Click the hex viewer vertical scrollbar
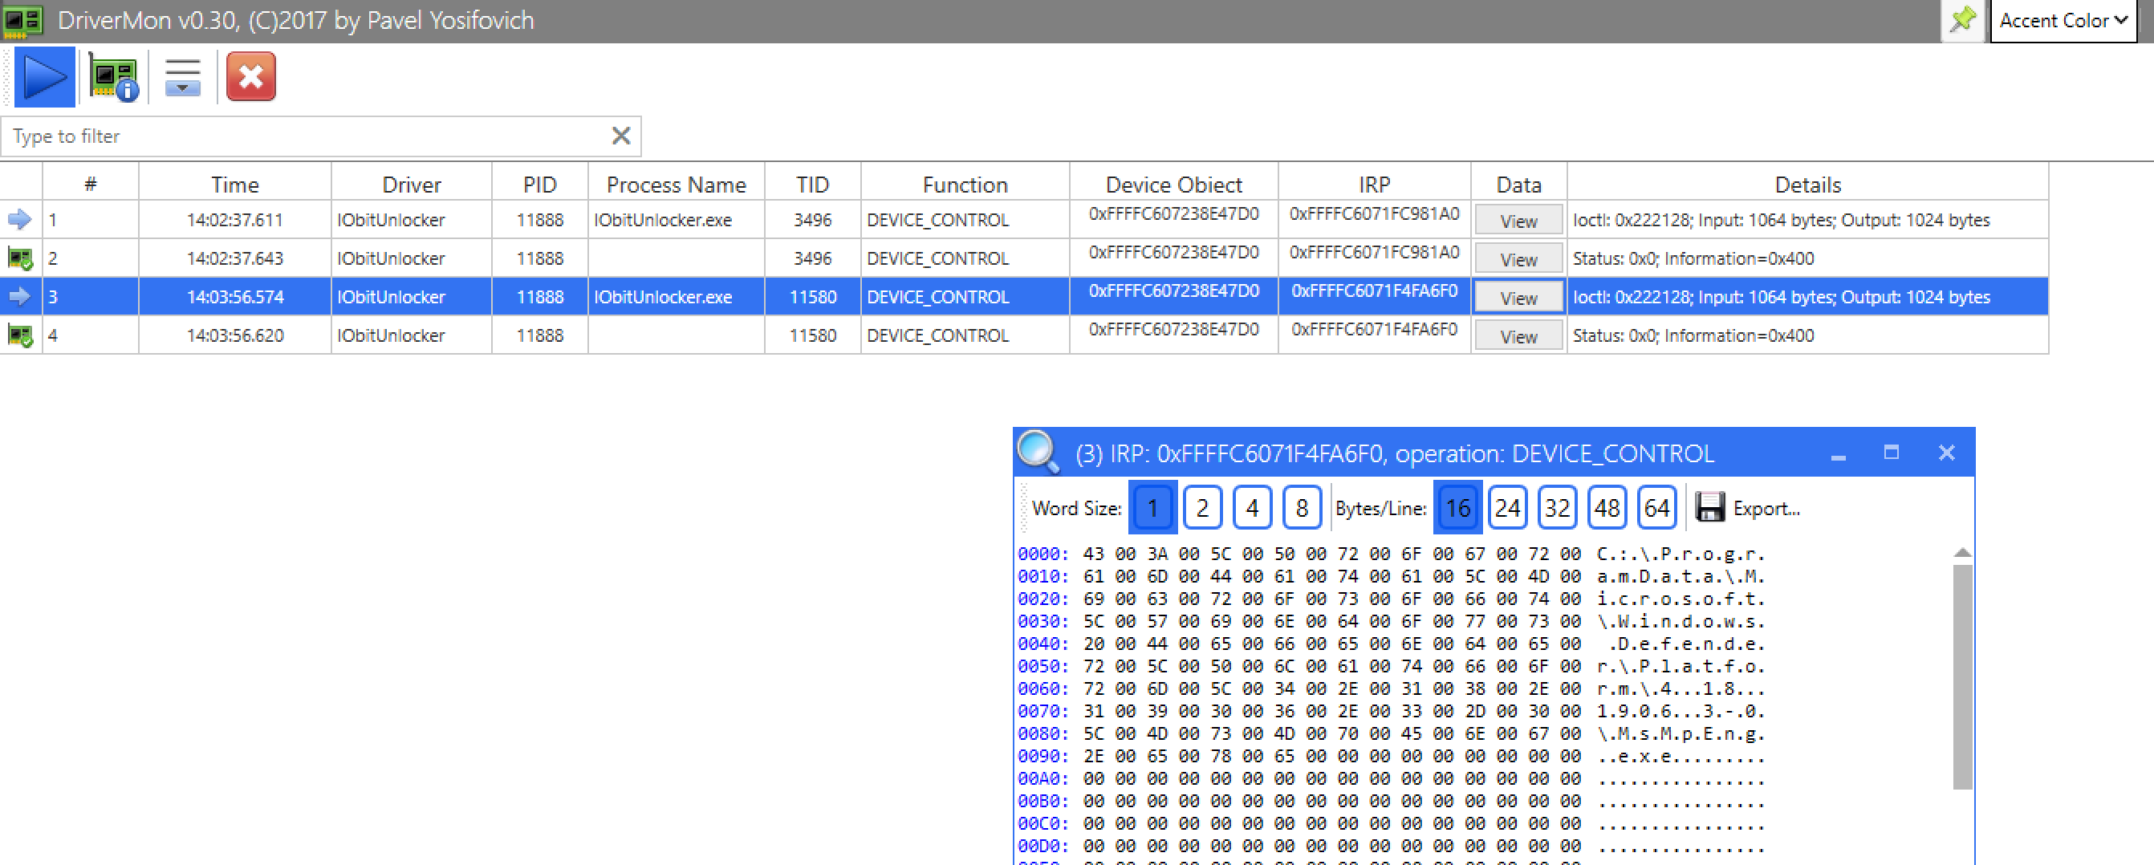 [1962, 677]
